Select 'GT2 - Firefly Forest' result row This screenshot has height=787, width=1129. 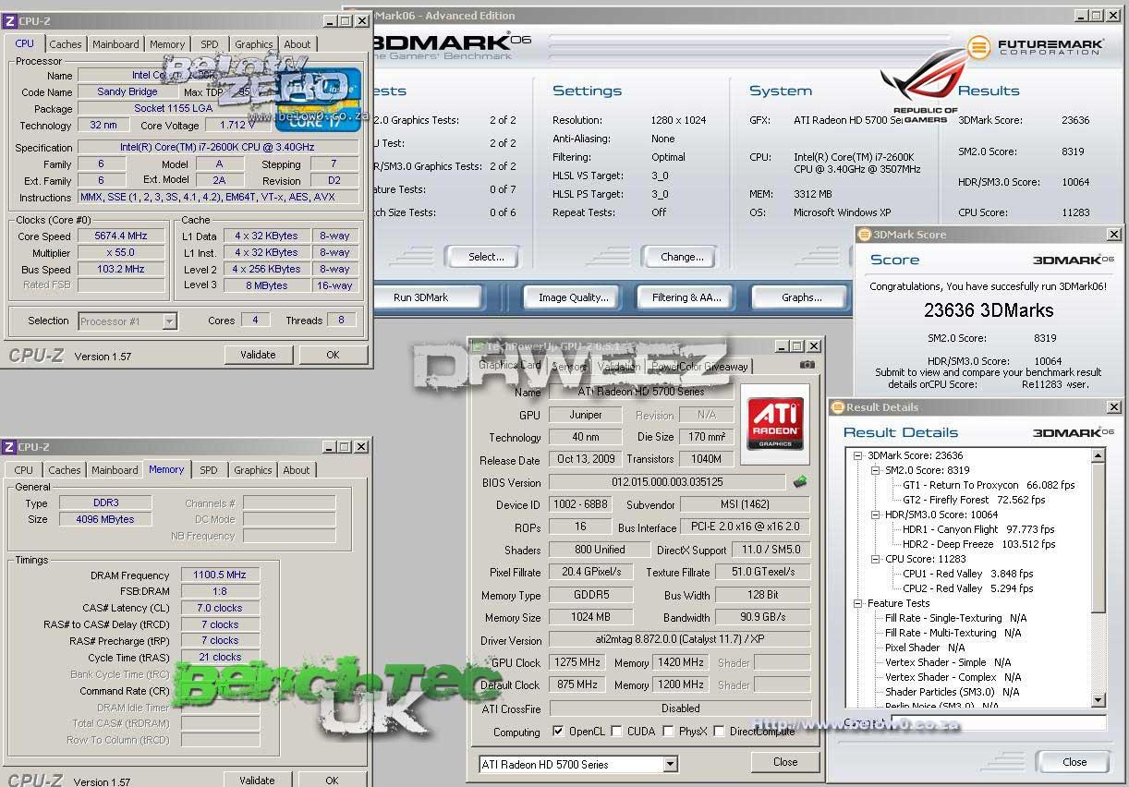click(x=974, y=500)
